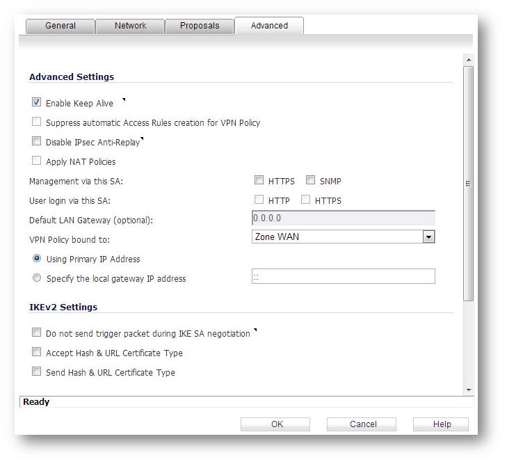Click the tooltip marker beside Disable IPsec Anti-Replay
This screenshot has width=507, height=464.
[x=142, y=139]
